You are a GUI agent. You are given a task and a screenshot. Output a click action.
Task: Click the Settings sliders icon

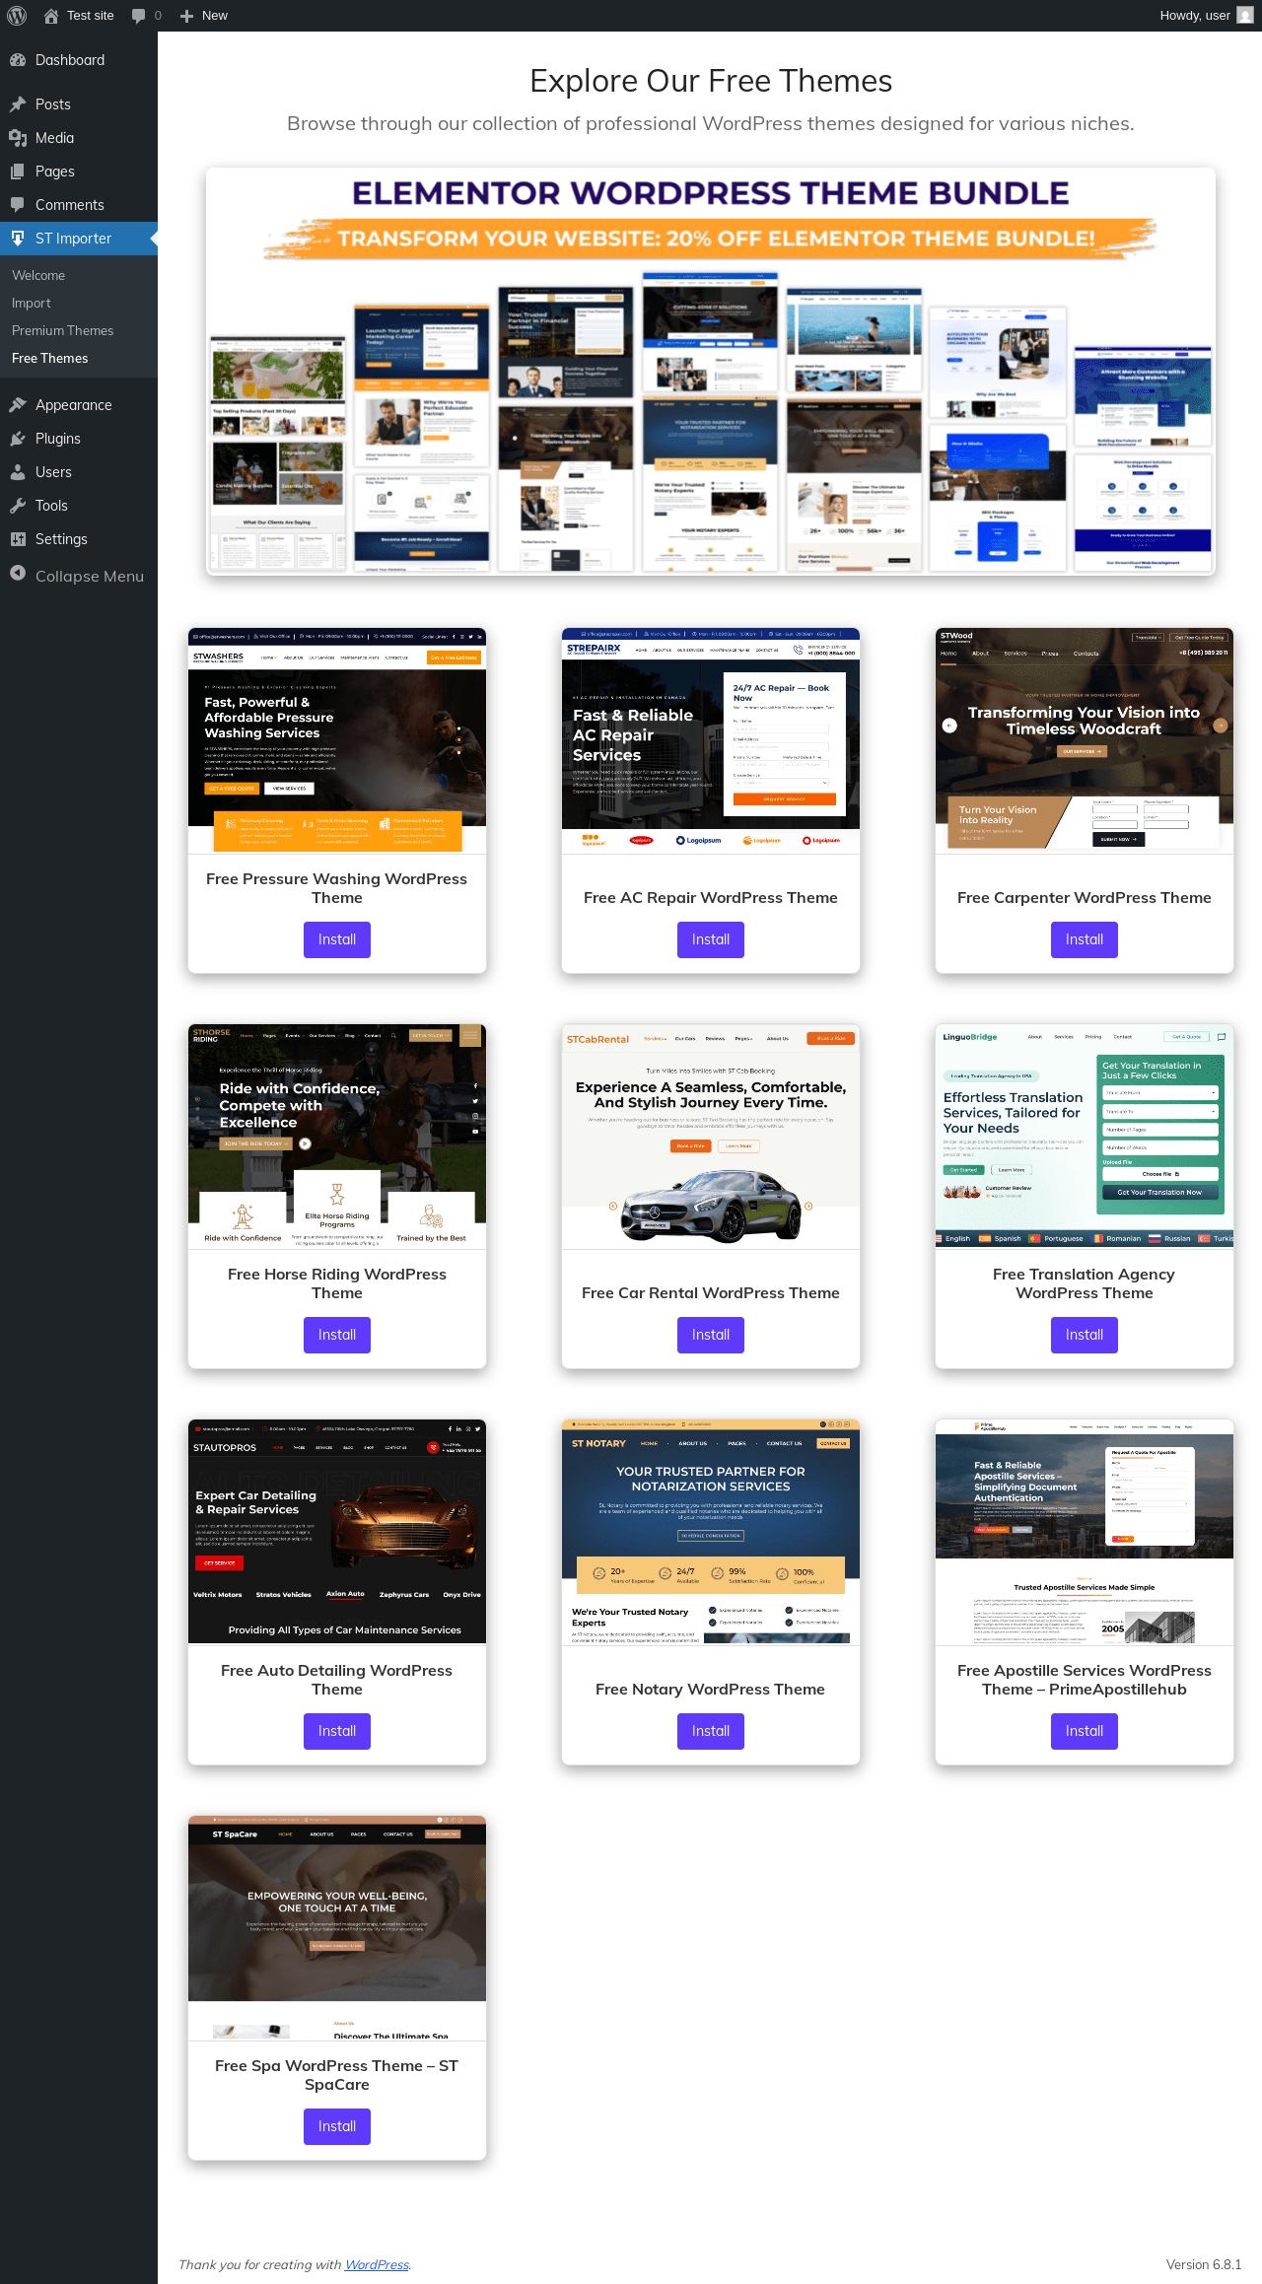click(18, 539)
